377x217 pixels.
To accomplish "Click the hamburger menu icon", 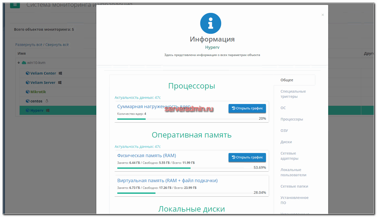I will 15,5.
